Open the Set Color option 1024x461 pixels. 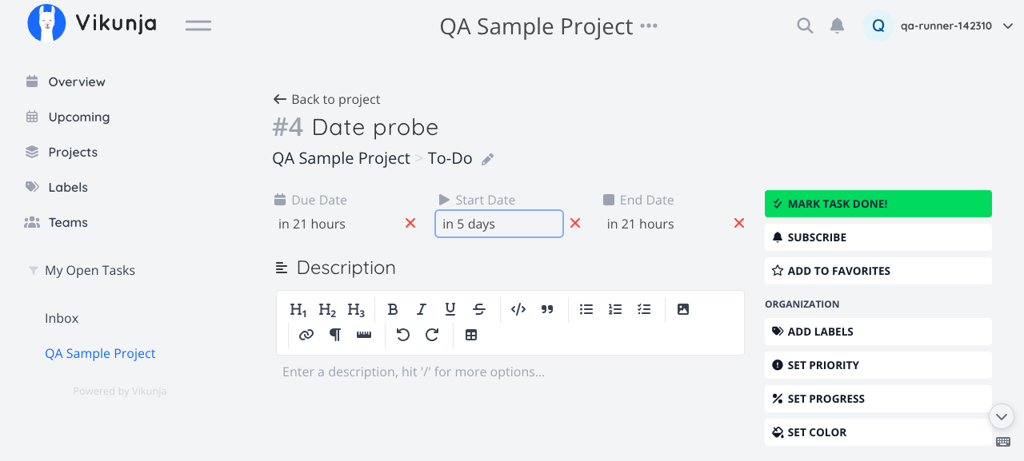click(878, 432)
